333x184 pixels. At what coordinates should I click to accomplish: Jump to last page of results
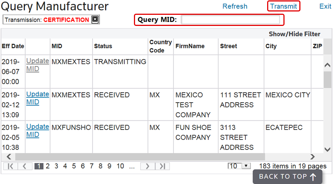click(x=162, y=166)
